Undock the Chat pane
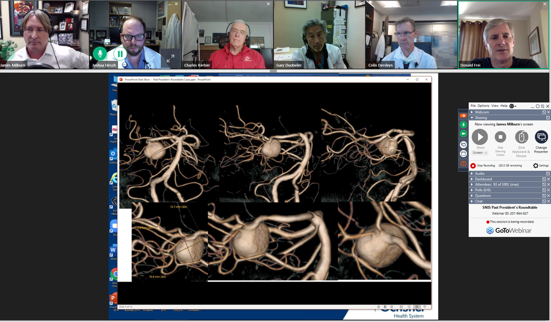 point(544,201)
